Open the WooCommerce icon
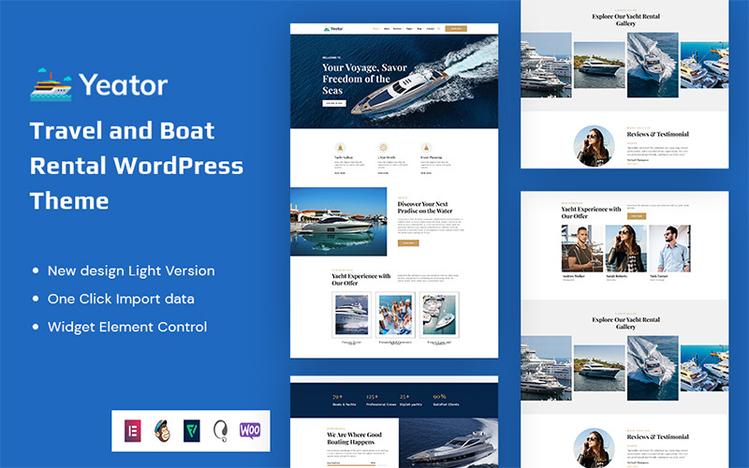749x468 pixels. [x=250, y=431]
